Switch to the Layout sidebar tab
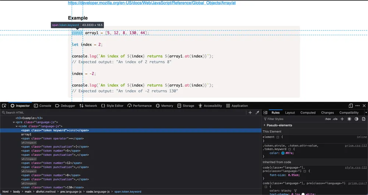 (x=290, y=113)
